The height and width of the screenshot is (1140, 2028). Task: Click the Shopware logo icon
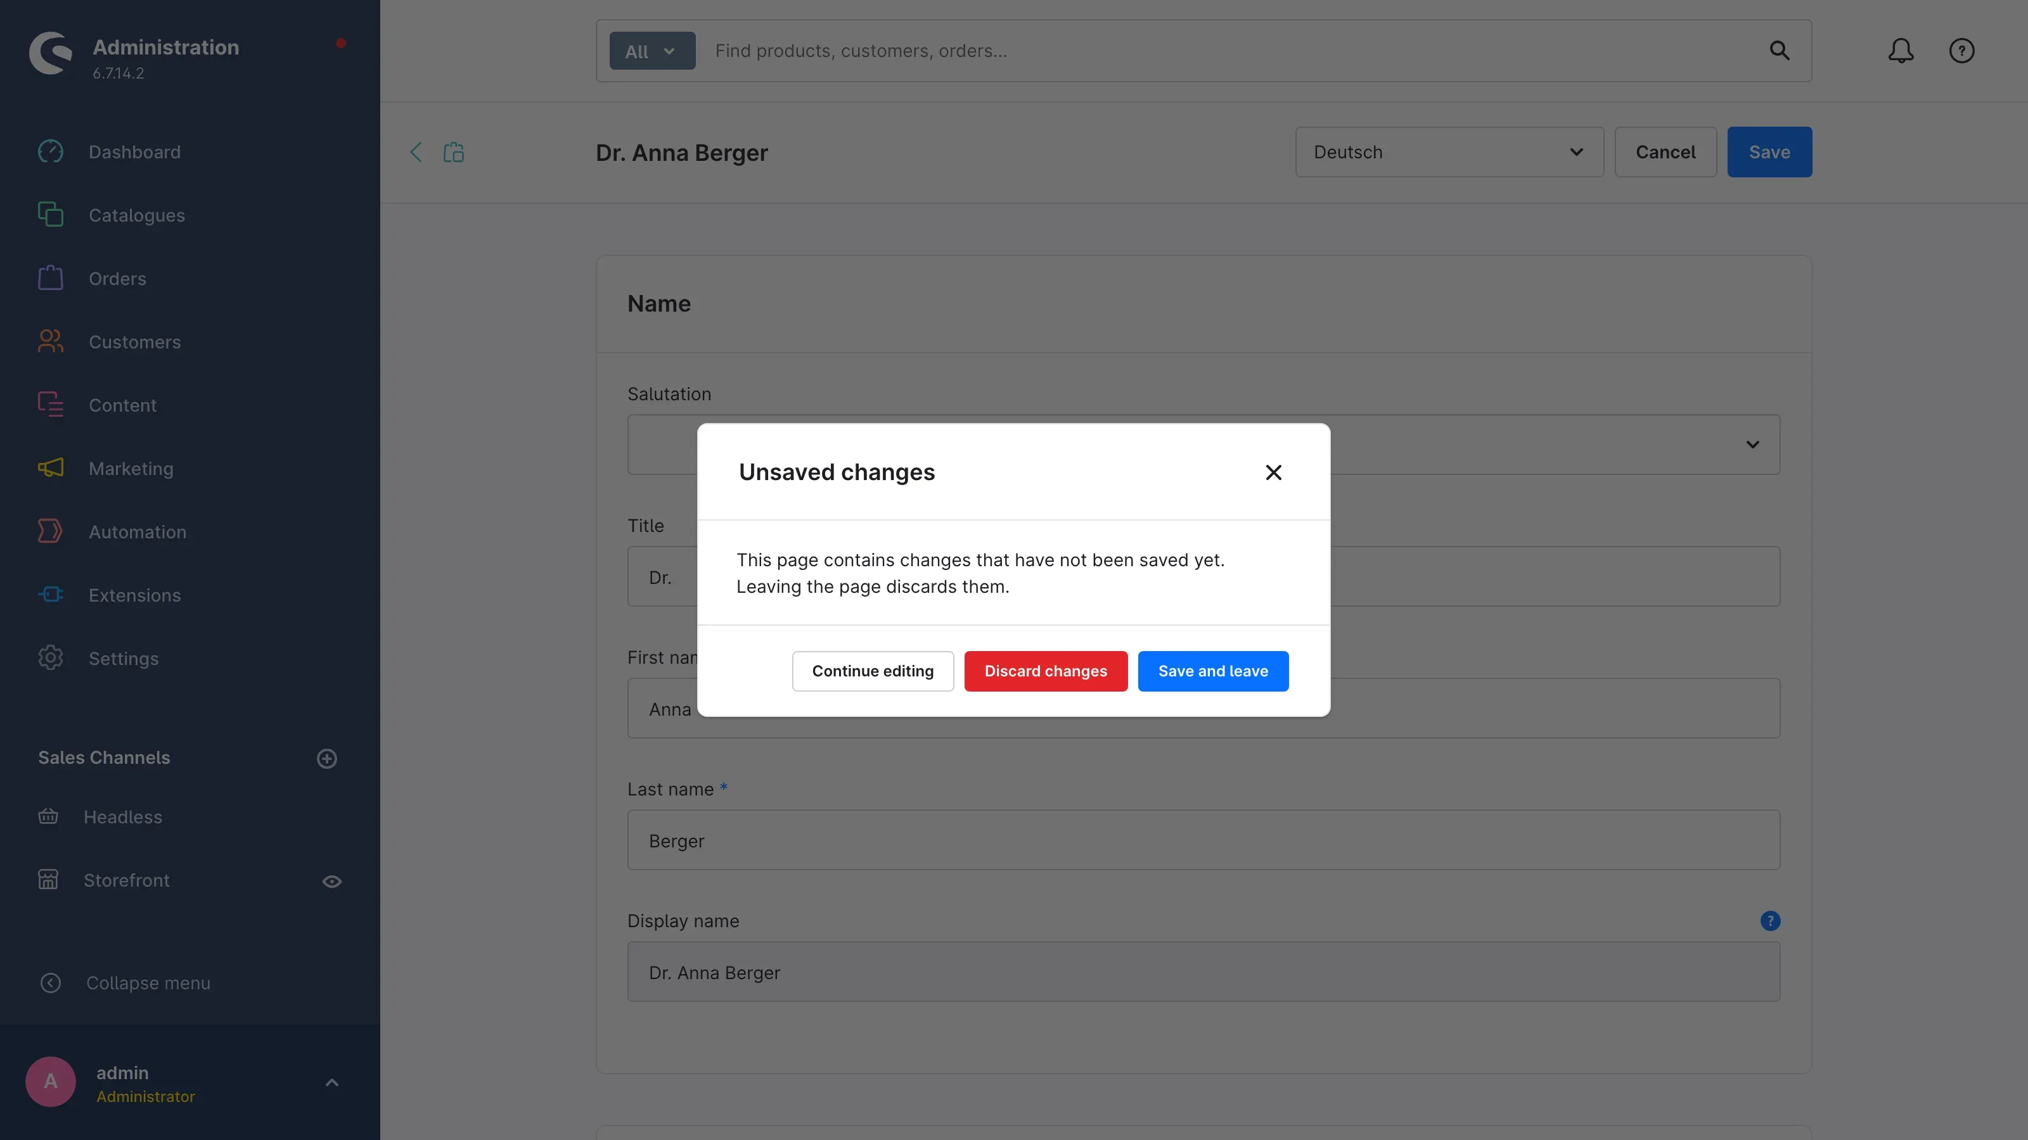point(51,53)
